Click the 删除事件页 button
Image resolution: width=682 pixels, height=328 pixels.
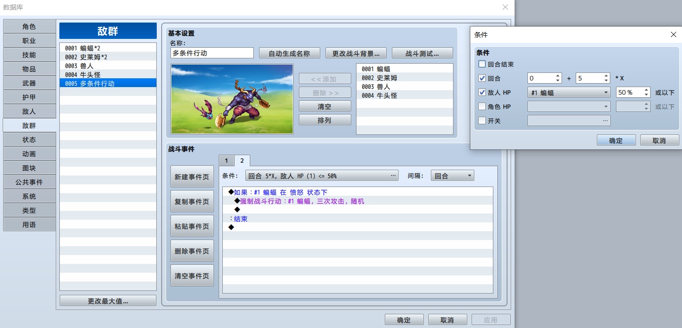tap(192, 251)
